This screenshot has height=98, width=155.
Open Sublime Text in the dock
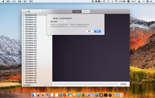pyautogui.click(x=101, y=95)
